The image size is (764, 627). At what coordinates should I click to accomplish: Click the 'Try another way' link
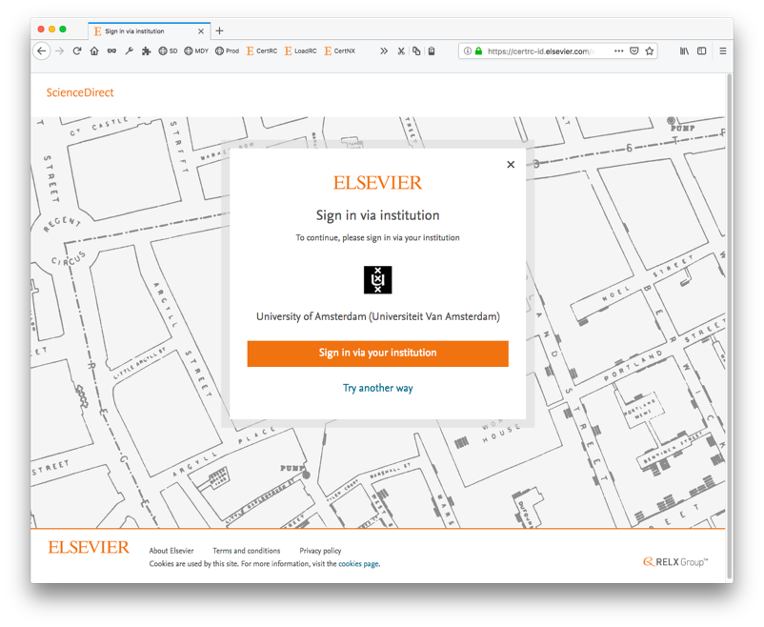pos(377,388)
